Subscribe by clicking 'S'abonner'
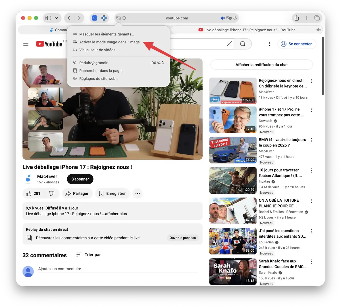Image resolution: width=341 pixels, height=307 pixels. click(80, 179)
